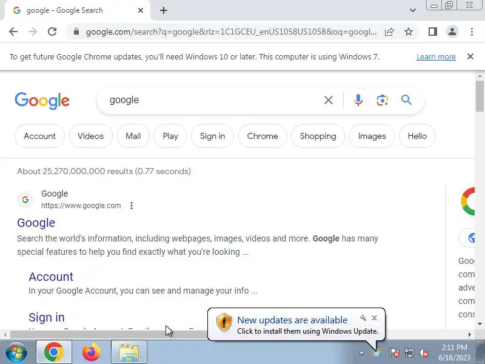This screenshot has height=364, width=485.
Task: Open the Chrome profile avatar
Action: tap(452, 32)
